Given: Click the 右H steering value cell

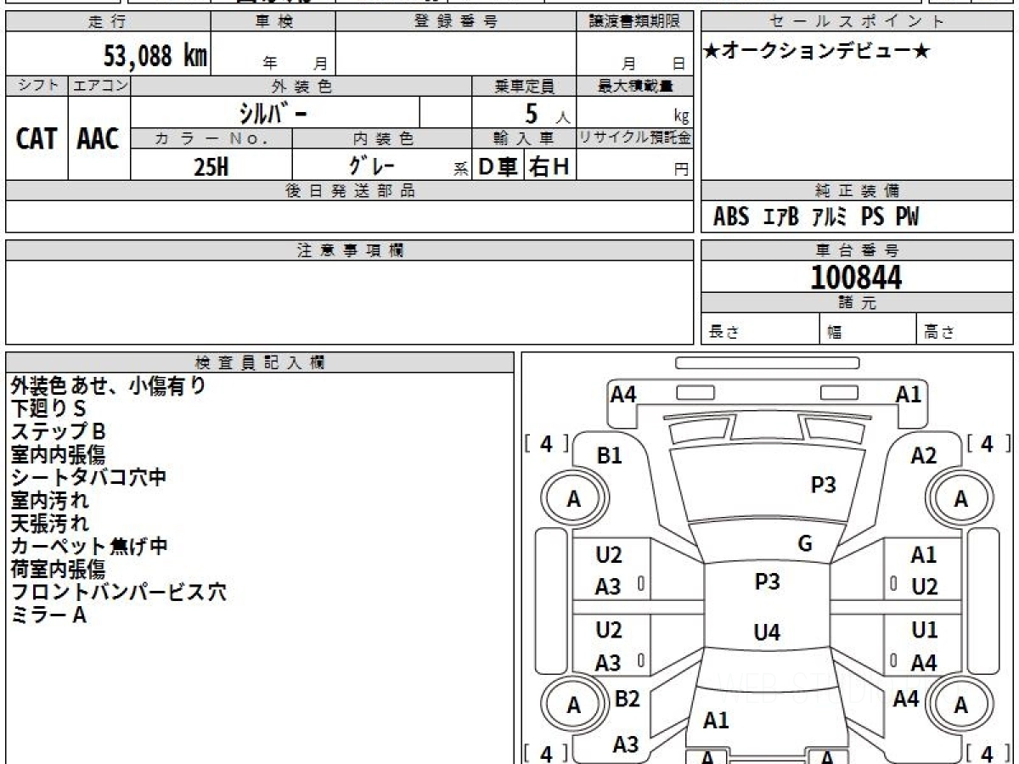Looking at the screenshot, I should pyautogui.click(x=550, y=166).
